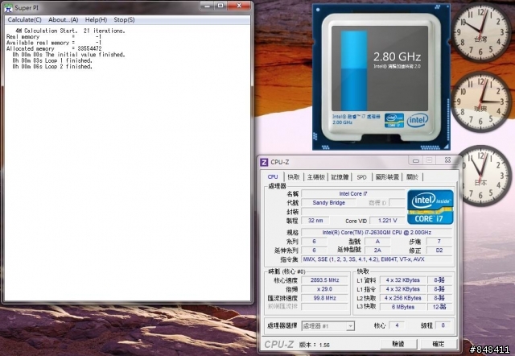Switch to the 主機板 tab in CPU-Z

(316, 177)
